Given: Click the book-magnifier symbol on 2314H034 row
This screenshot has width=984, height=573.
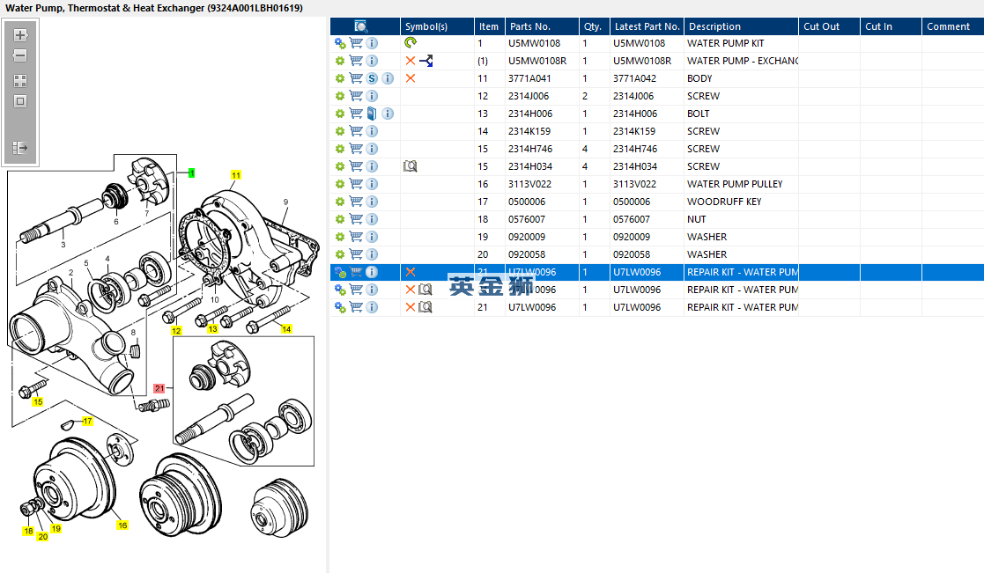Looking at the screenshot, I should point(410,166).
